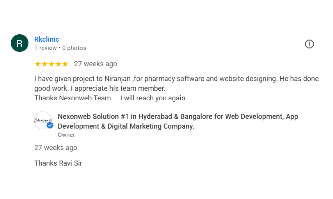Open the Rkclinic reviewer profile link
333x199 pixels.
pyautogui.click(x=47, y=39)
